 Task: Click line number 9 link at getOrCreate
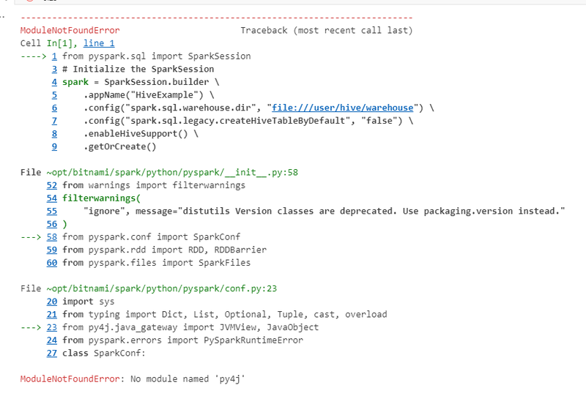coord(54,146)
